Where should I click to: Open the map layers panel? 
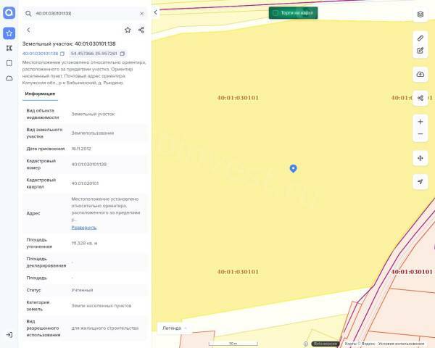coord(420,14)
